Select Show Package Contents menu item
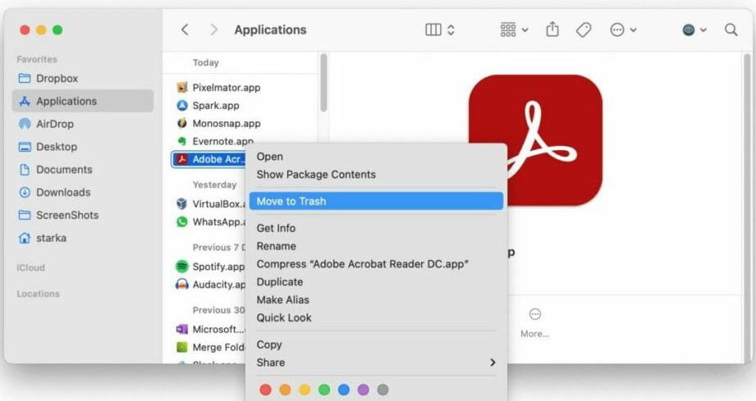The width and height of the screenshot is (756, 401). tap(316, 175)
